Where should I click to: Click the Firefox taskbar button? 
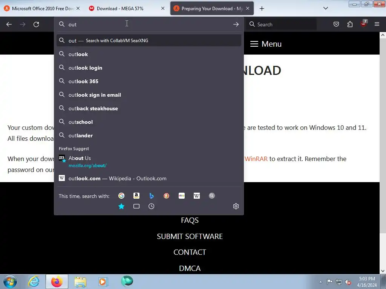click(57, 281)
